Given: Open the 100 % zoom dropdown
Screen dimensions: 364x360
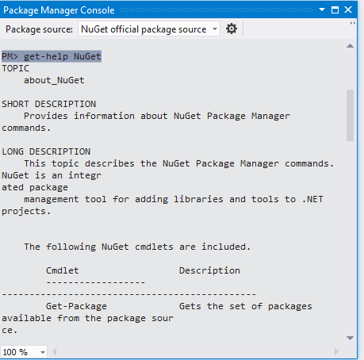Looking at the screenshot, I should click(x=42, y=352).
